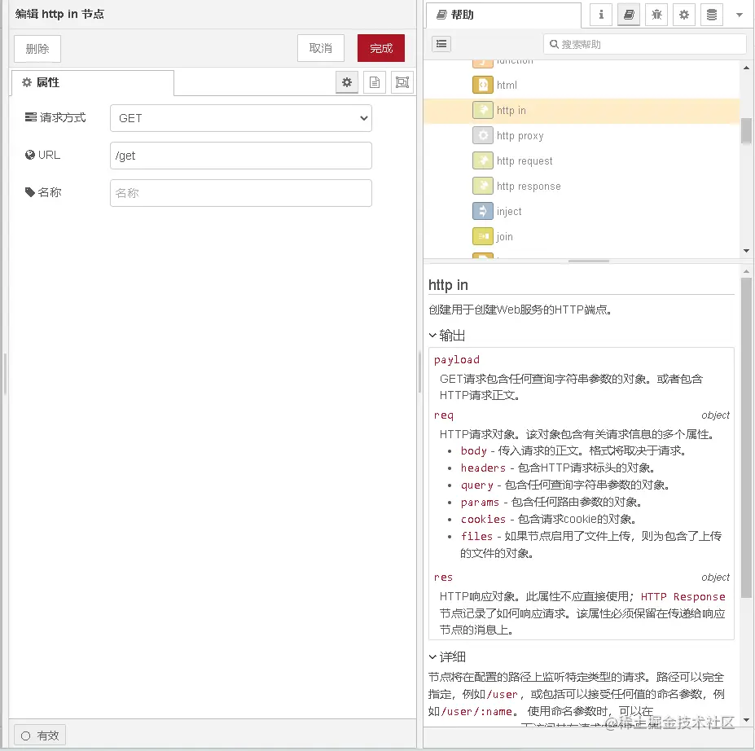Image resolution: width=755 pixels, height=751 pixels.
Task: Click the req property name
Action: [443, 415]
